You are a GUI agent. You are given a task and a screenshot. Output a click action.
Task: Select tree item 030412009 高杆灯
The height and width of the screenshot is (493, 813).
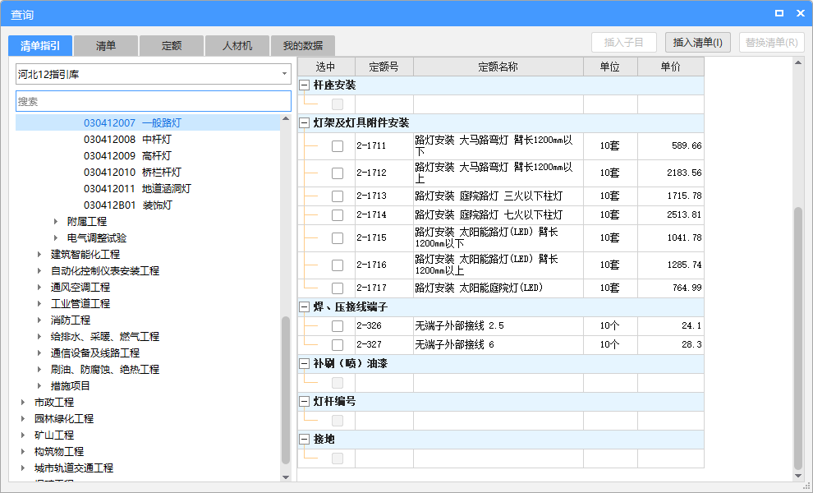click(x=127, y=155)
